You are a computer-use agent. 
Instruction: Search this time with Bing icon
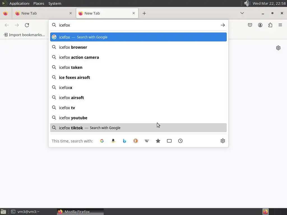(x=124, y=141)
